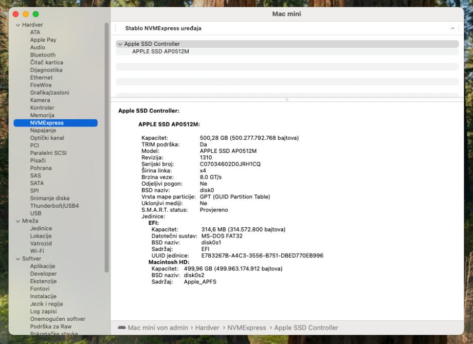473x344 pixels.
Task: Click the UUID value E783267B-A4C3-3556-B751-DBED770EB996
Action: pos(262,256)
